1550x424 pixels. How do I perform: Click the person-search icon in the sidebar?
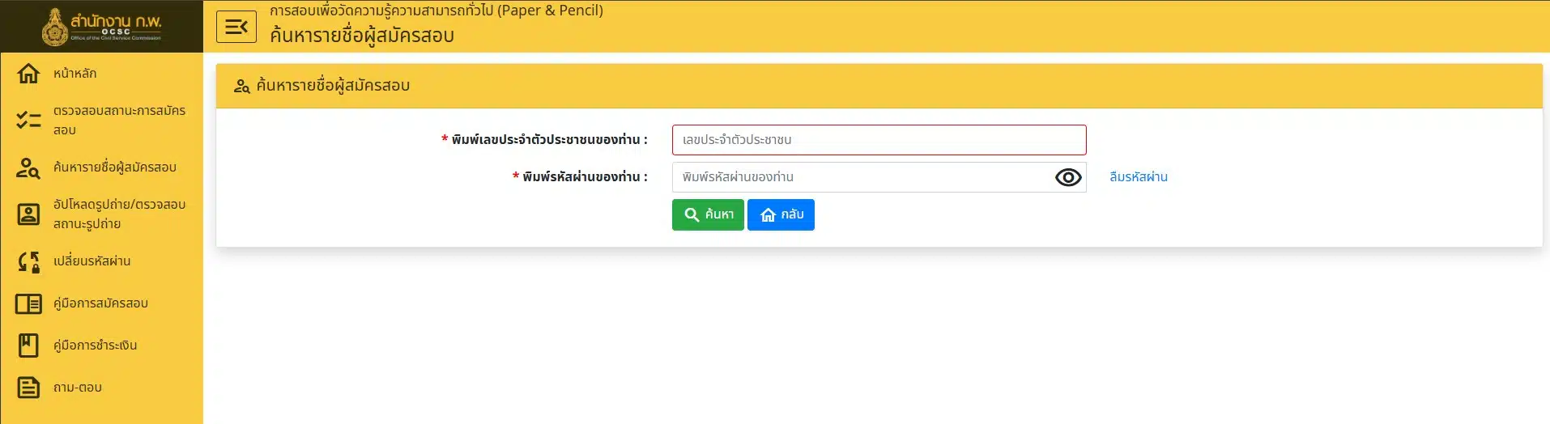click(x=28, y=167)
